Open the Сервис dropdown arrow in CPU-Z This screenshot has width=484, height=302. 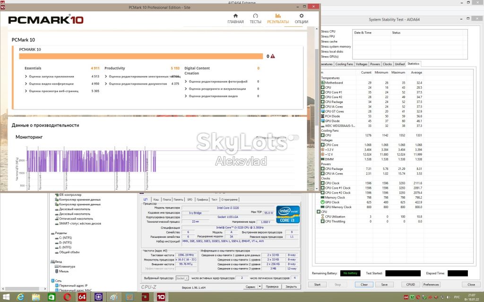260,286
